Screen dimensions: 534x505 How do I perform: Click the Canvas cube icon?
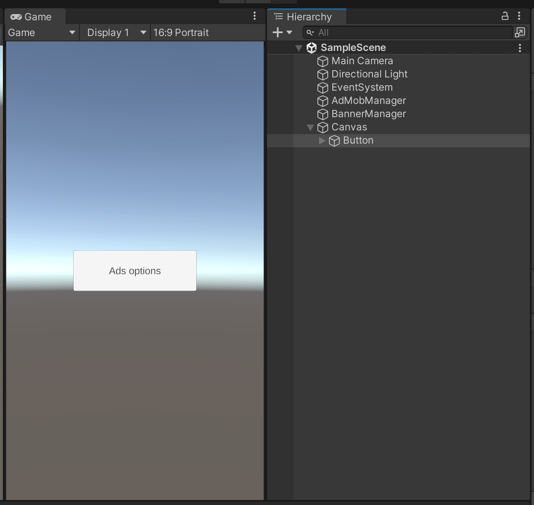pyautogui.click(x=323, y=127)
